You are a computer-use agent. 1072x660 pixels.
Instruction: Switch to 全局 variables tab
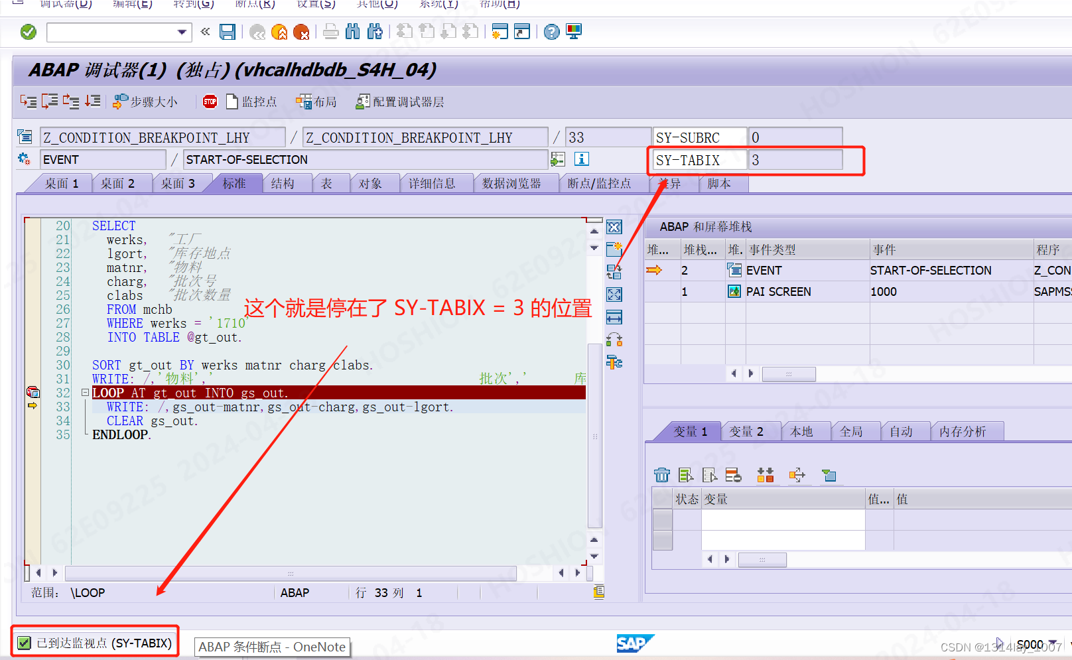click(851, 432)
